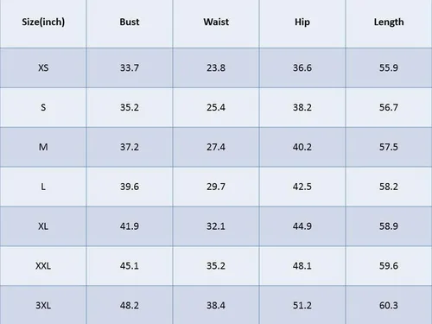Click the XS bust value 33.7

(130, 67)
